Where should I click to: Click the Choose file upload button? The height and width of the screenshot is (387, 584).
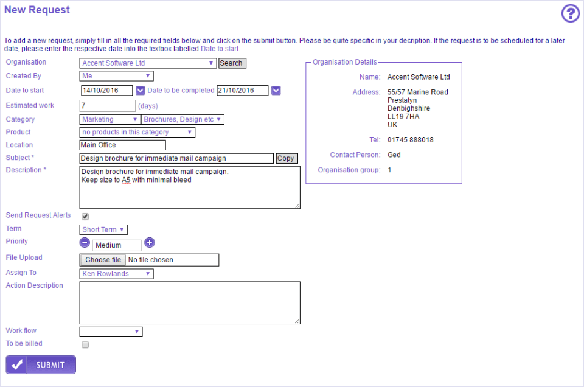pos(103,260)
